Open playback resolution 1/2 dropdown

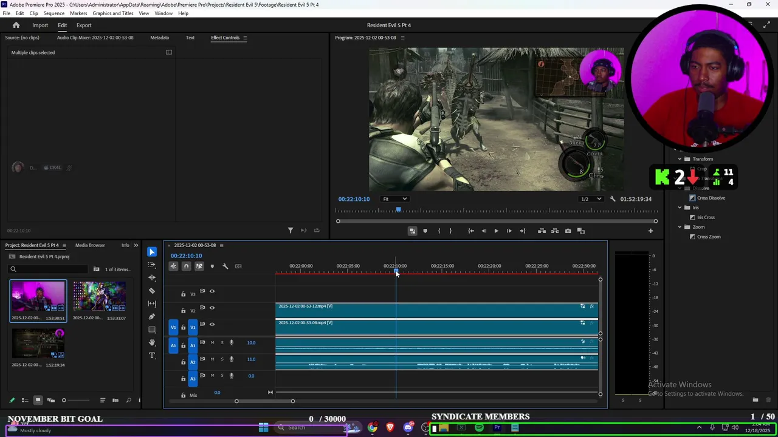[x=591, y=199]
